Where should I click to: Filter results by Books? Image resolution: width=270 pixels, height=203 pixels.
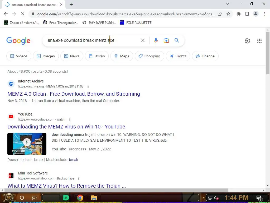point(97,56)
